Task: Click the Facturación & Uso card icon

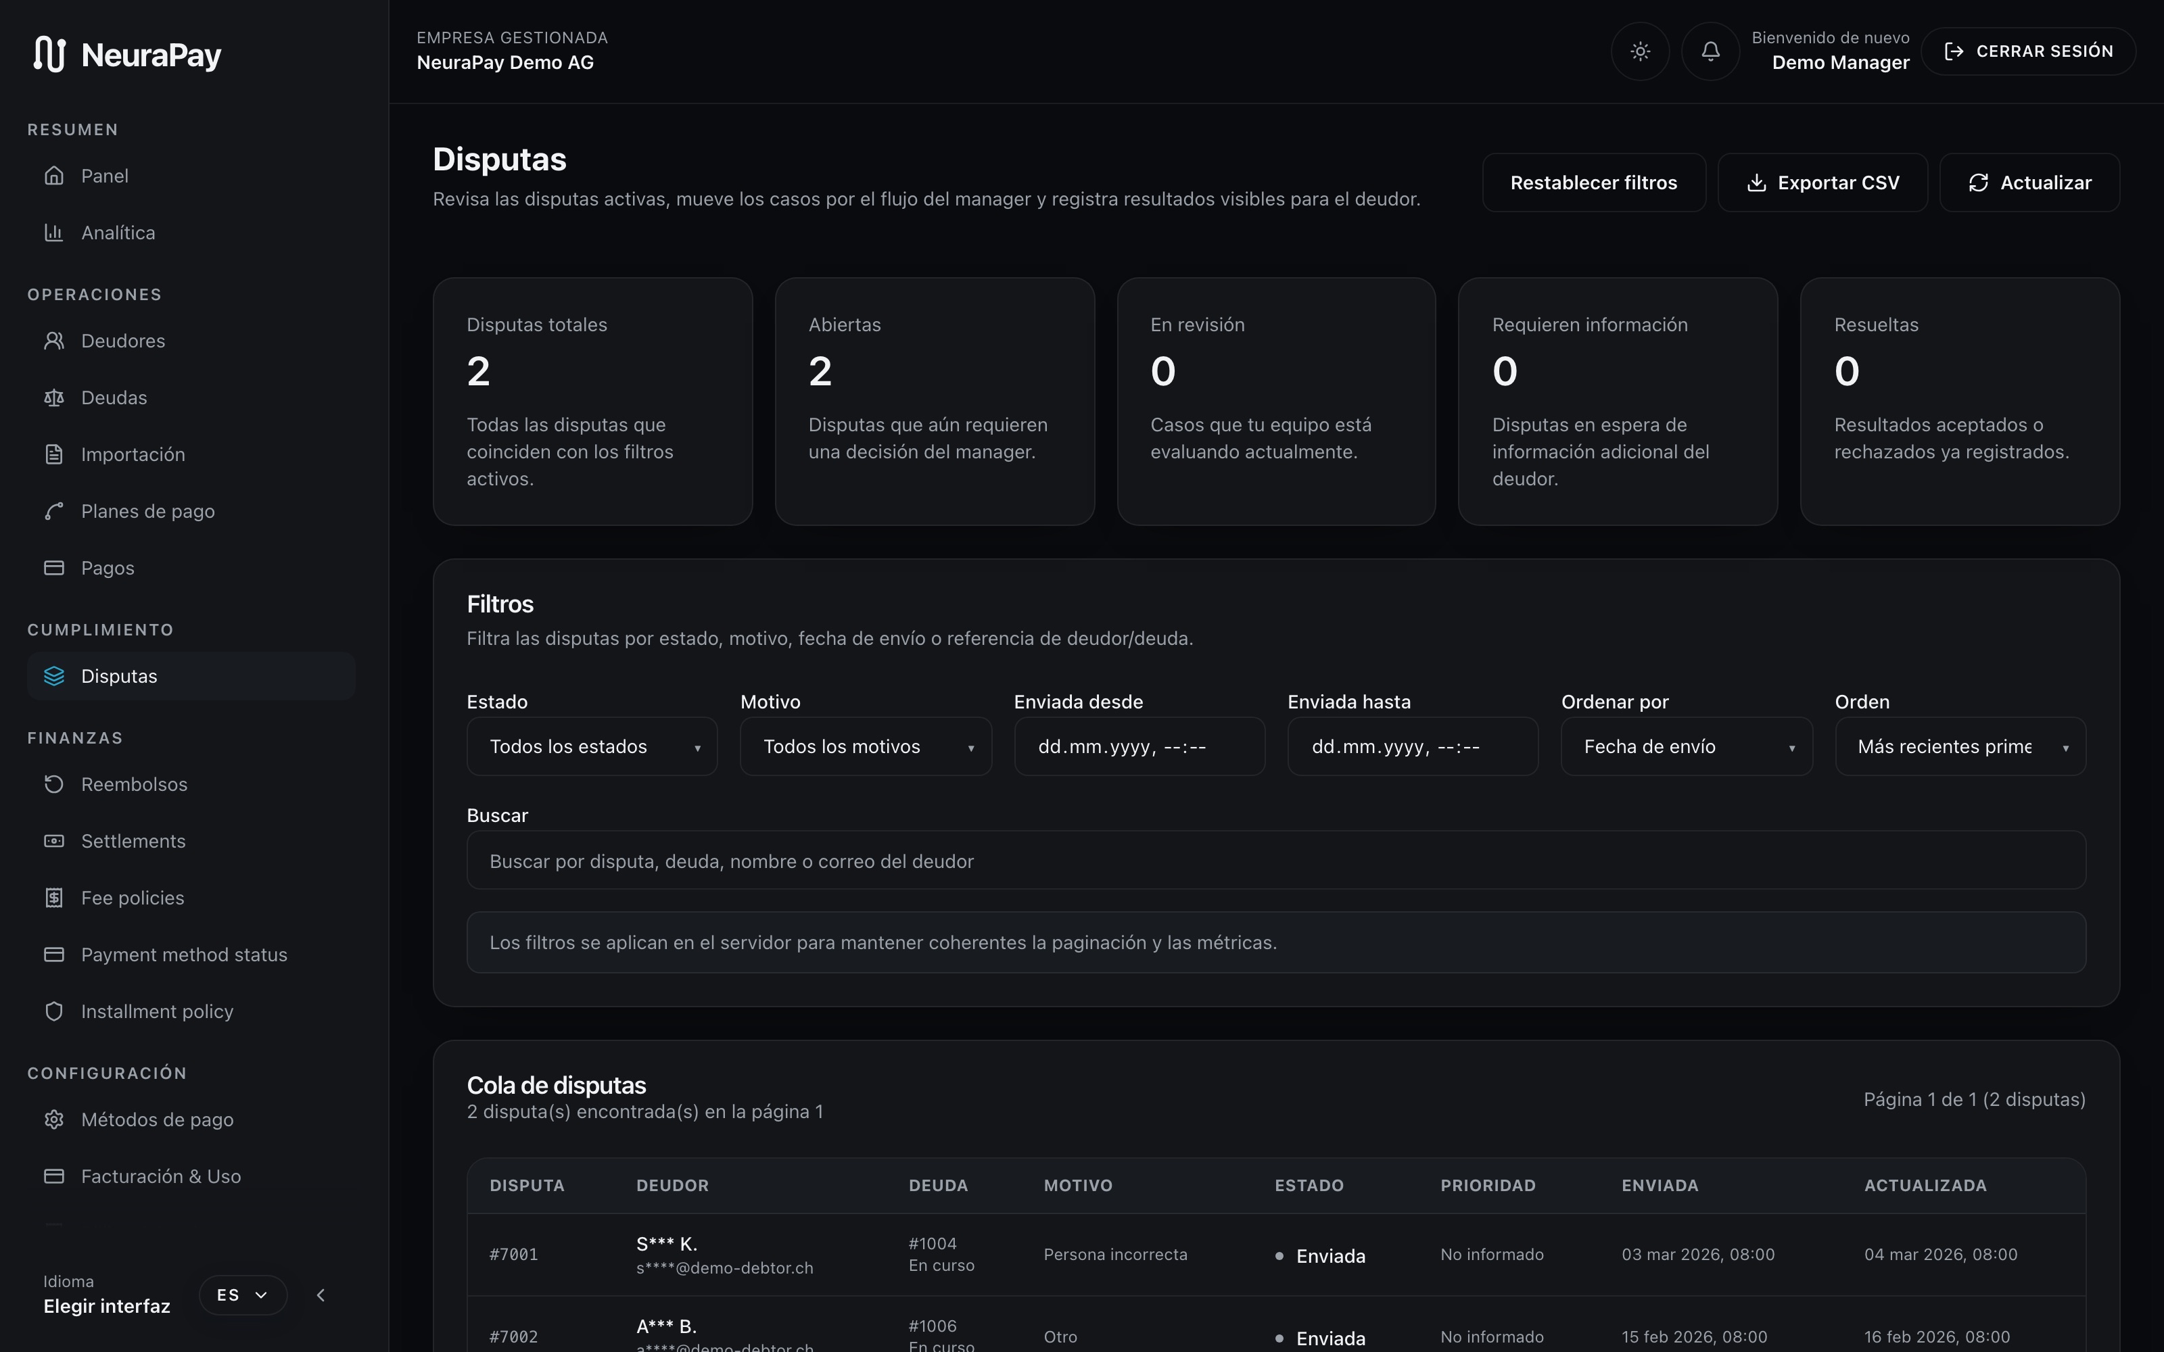Action: click(x=53, y=1177)
